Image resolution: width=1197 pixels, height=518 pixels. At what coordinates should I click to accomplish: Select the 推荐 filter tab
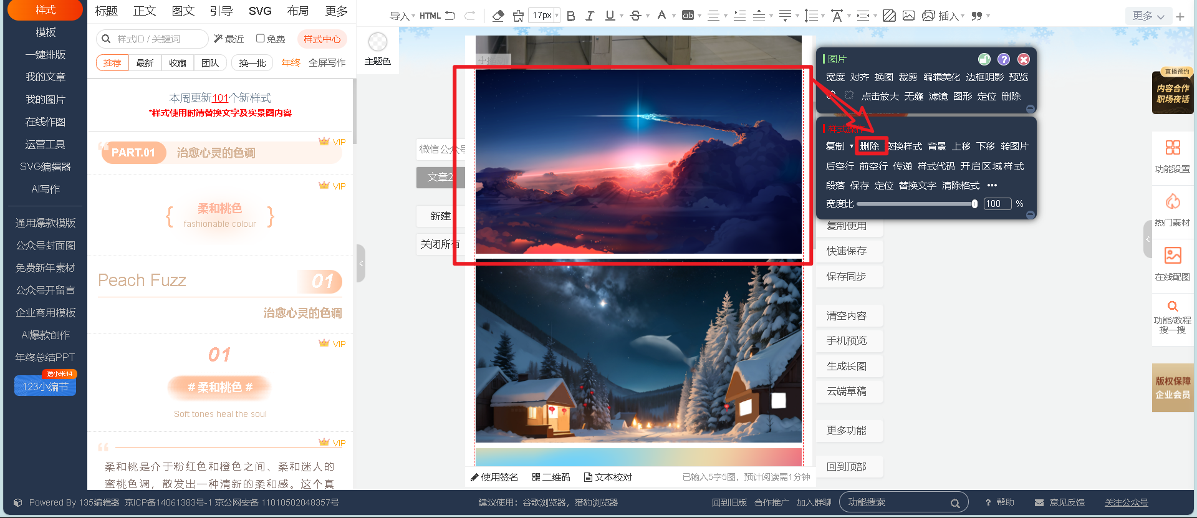(112, 63)
